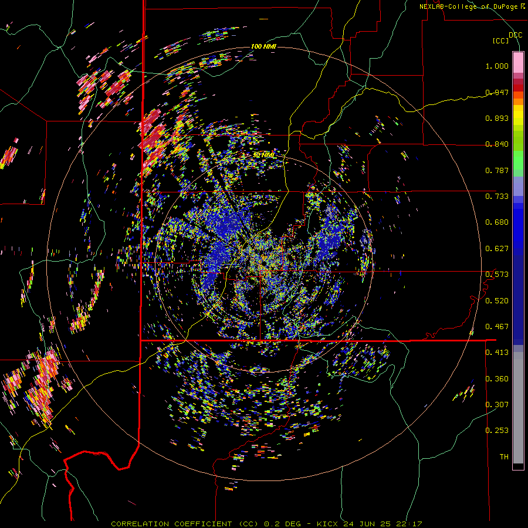Click the CORRELATION COEFFICIENT caption at bottom
Viewport: 528px width, 528px height.
(x=266, y=524)
